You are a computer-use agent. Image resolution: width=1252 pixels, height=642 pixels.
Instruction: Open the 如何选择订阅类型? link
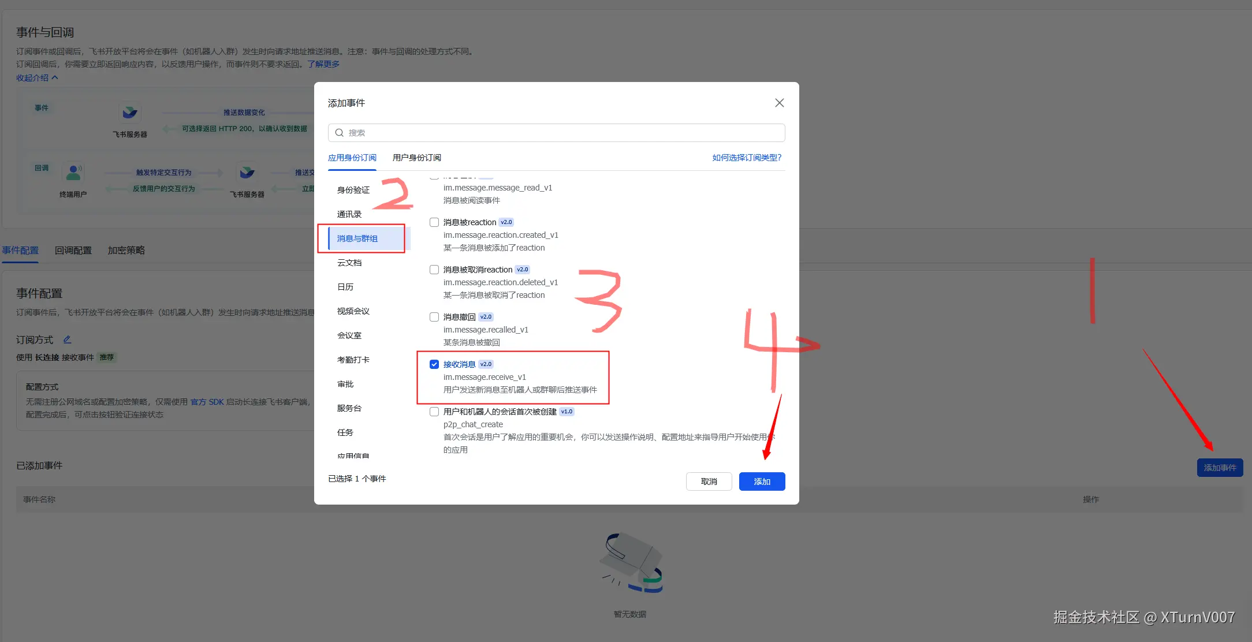coord(746,157)
